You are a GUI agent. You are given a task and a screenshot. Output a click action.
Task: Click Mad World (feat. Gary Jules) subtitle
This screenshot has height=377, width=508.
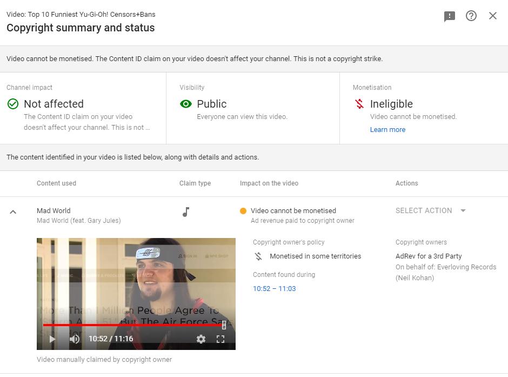79,221
